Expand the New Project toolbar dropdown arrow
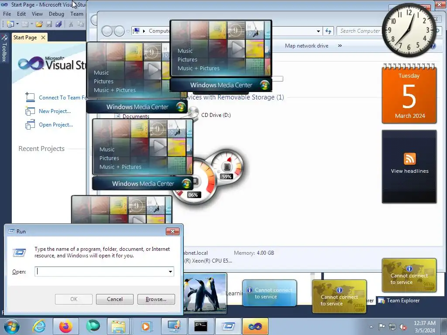Viewport: 447px width, 335px height. [17, 24]
